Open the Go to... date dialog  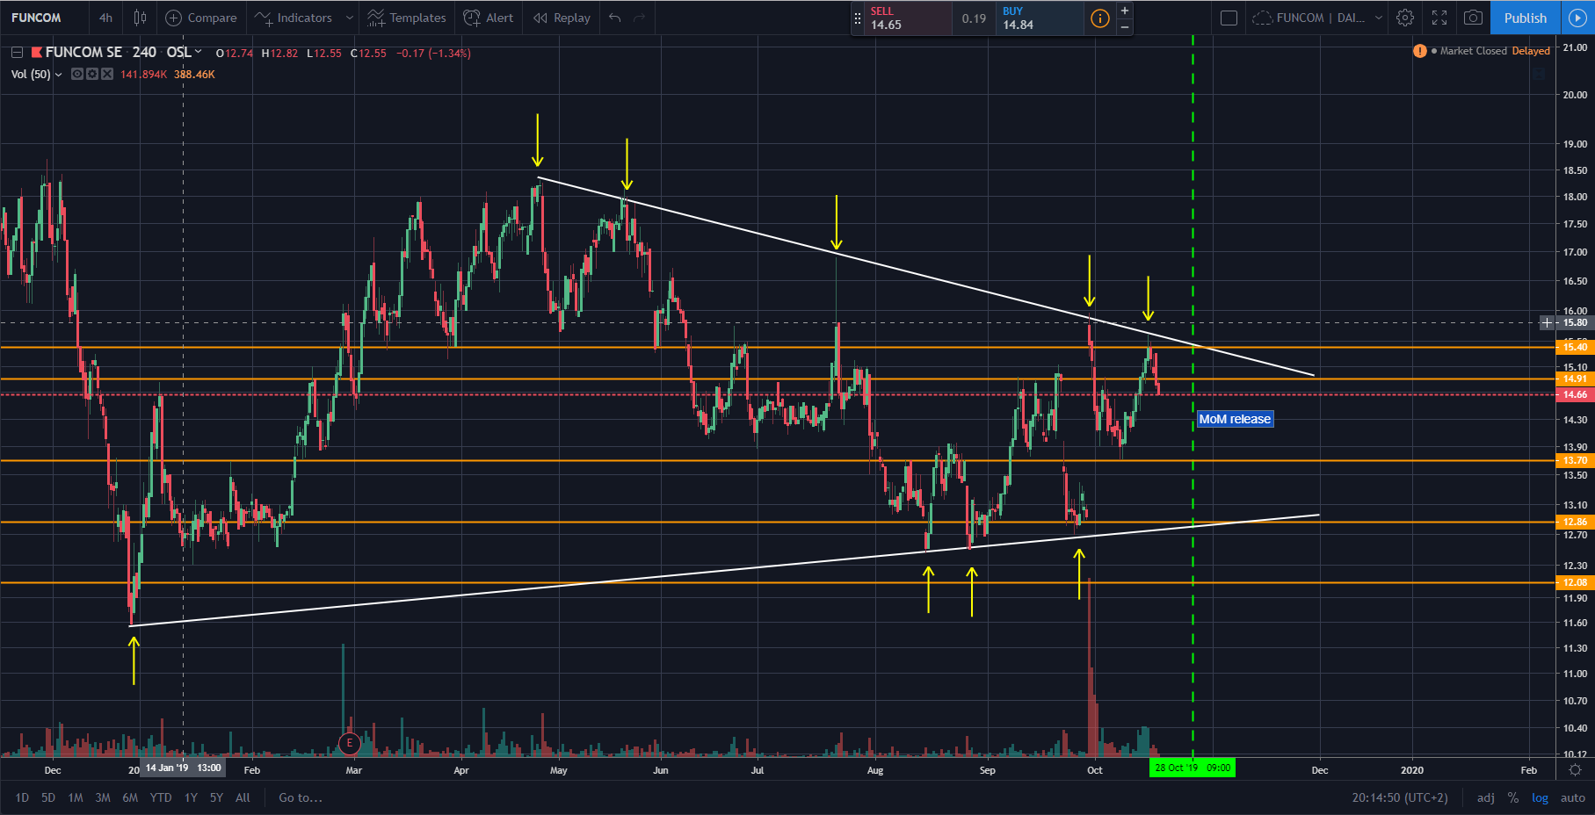point(301,797)
